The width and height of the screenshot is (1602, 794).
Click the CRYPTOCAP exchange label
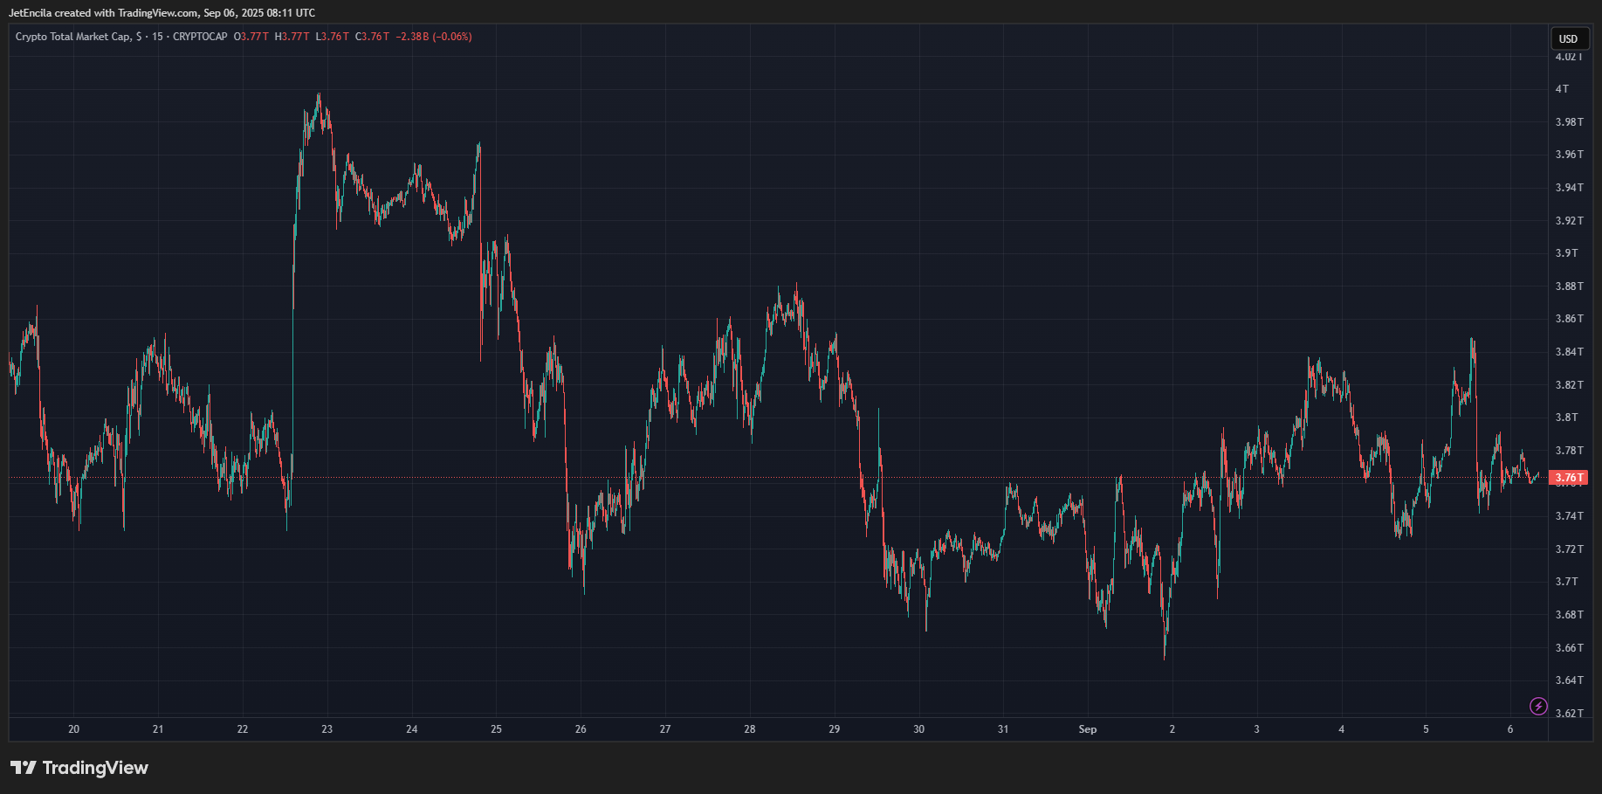(200, 37)
